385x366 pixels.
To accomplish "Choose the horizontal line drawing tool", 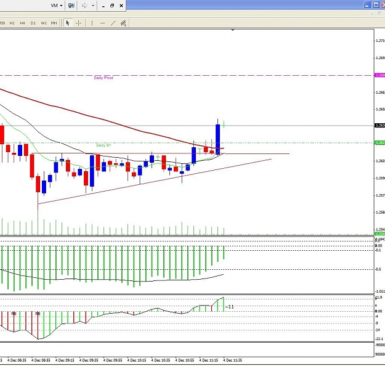I will [103, 23].
